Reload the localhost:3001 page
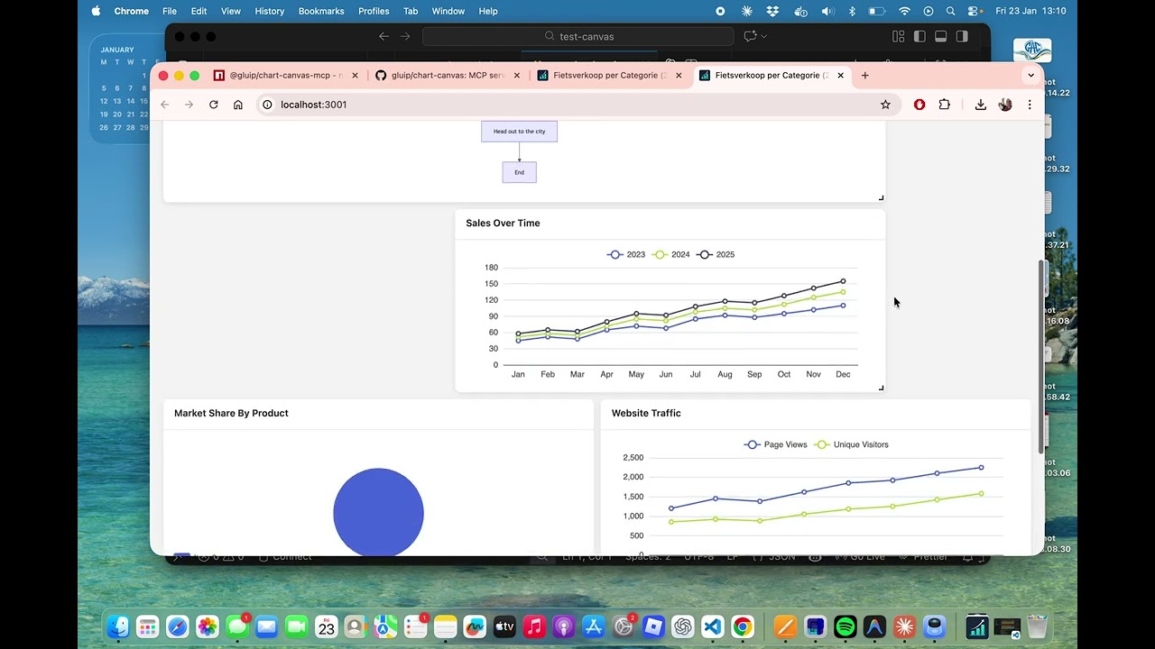Viewport: 1155px width, 649px height. click(214, 105)
